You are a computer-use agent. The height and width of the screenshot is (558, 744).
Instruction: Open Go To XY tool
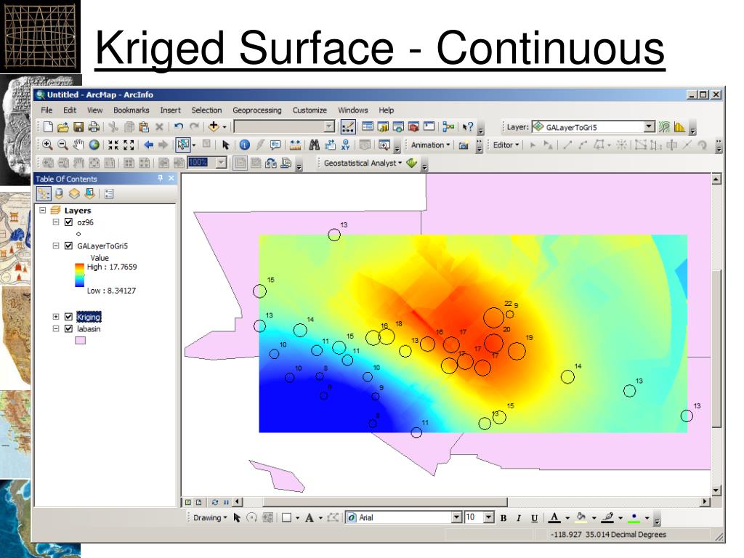345,145
